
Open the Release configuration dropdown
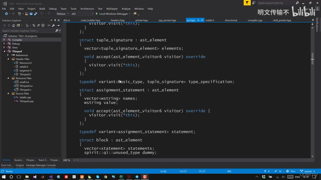pos(63,14)
